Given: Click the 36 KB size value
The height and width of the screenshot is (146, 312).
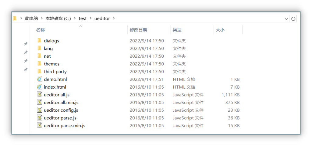Looking at the screenshot, I should tap(234, 118).
